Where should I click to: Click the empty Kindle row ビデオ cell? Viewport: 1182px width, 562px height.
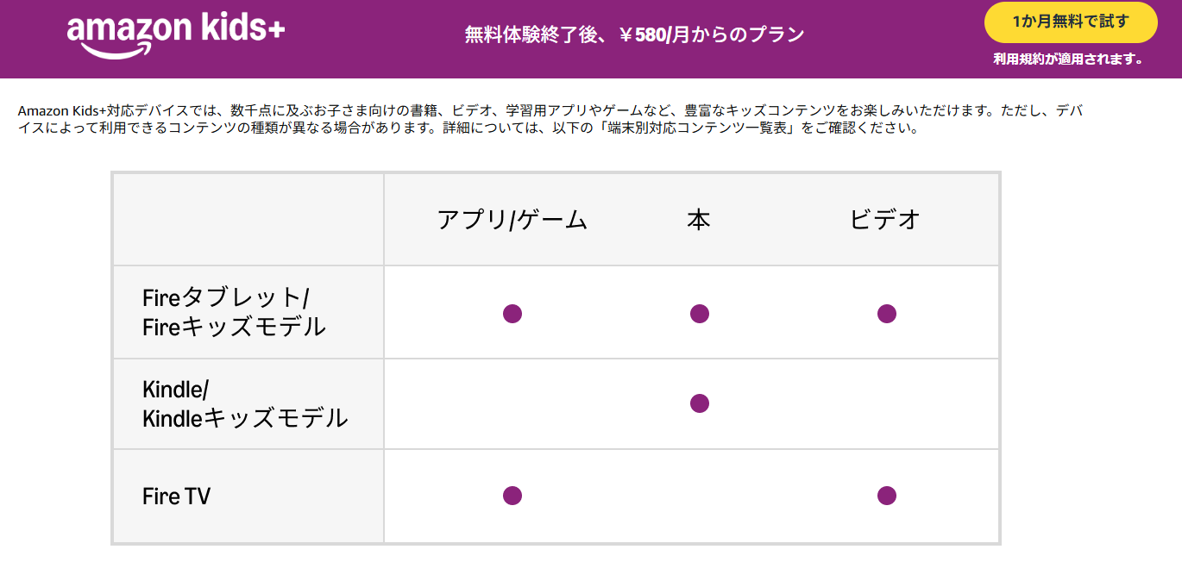pyautogui.click(x=886, y=403)
